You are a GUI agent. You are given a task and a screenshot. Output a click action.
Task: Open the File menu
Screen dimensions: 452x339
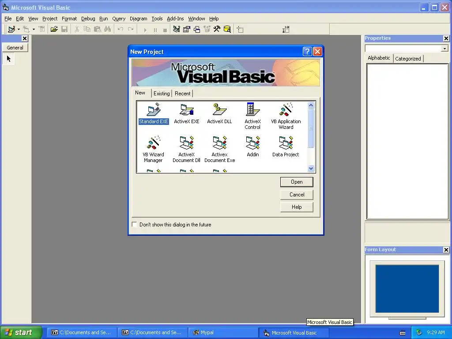(x=8, y=19)
